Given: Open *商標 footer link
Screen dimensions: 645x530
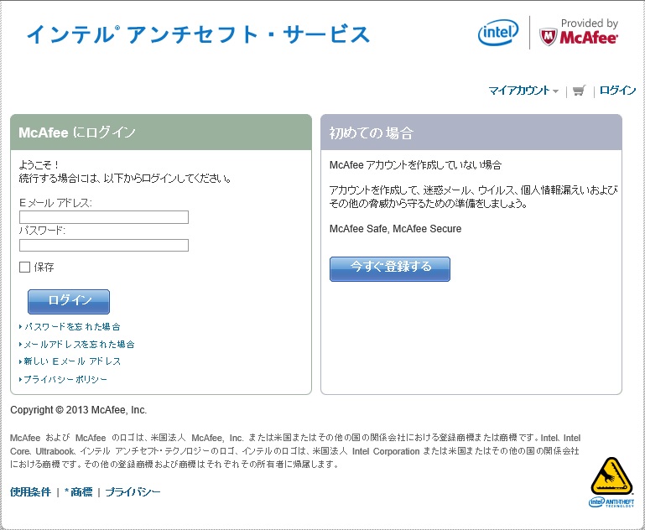Looking at the screenshot, I should [x=79, y=491].
